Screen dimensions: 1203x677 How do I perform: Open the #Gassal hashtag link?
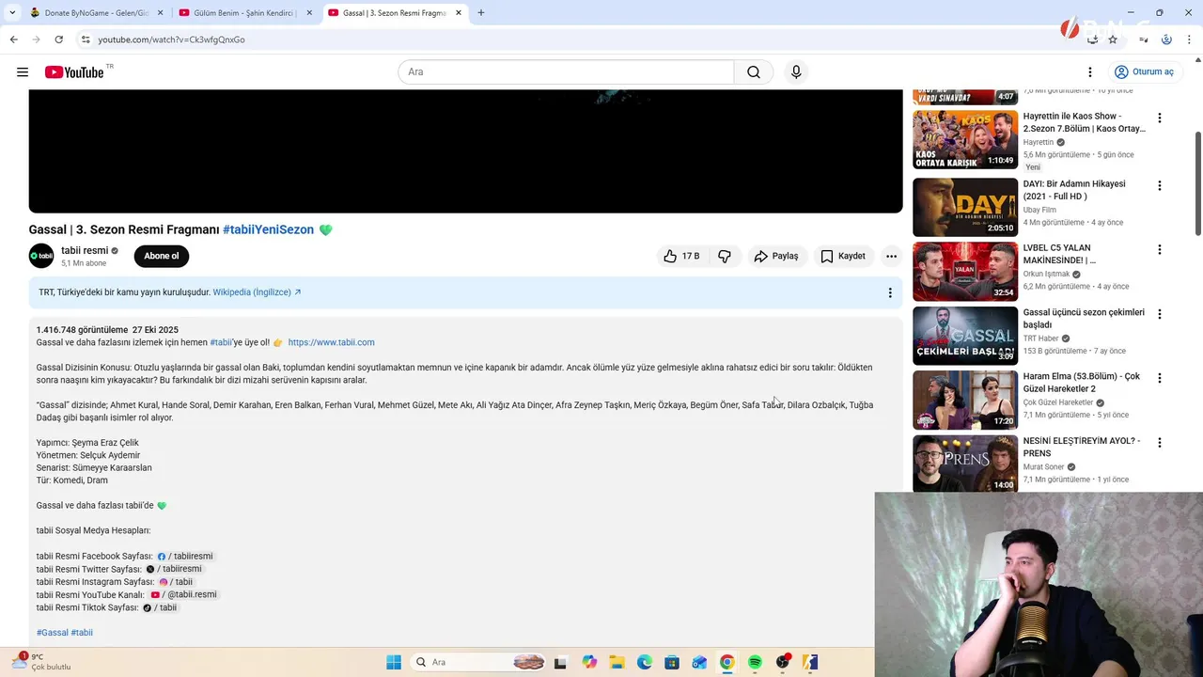53,633
